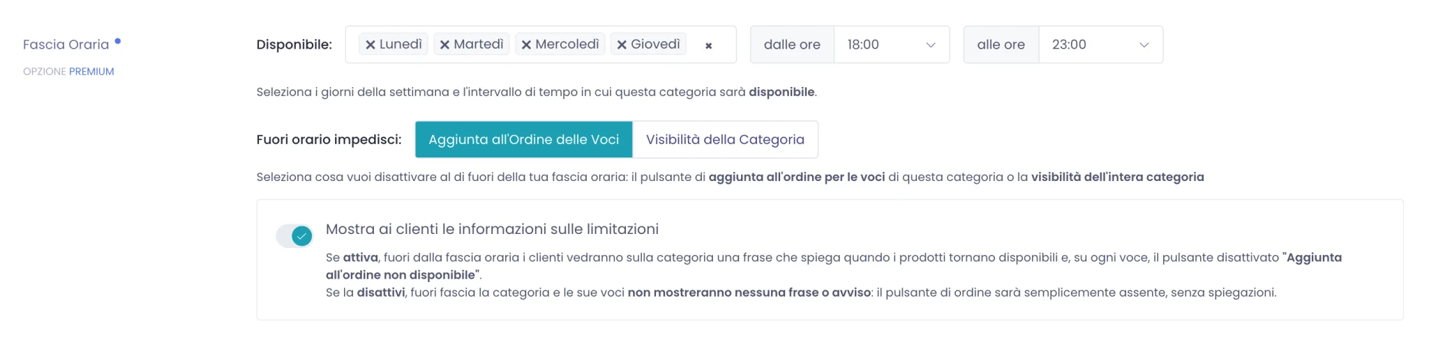
Task: Click the empty area of days input field
Action: [726, 45]
